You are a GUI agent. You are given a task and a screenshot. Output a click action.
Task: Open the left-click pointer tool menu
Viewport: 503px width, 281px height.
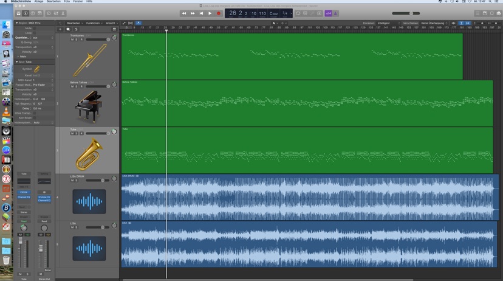(275, 23)
